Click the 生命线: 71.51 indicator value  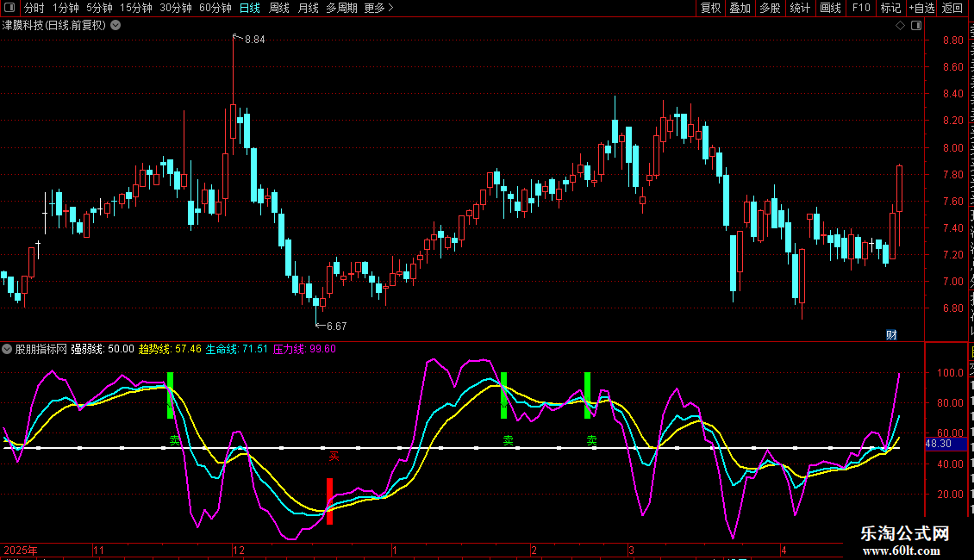coord(237,349)
